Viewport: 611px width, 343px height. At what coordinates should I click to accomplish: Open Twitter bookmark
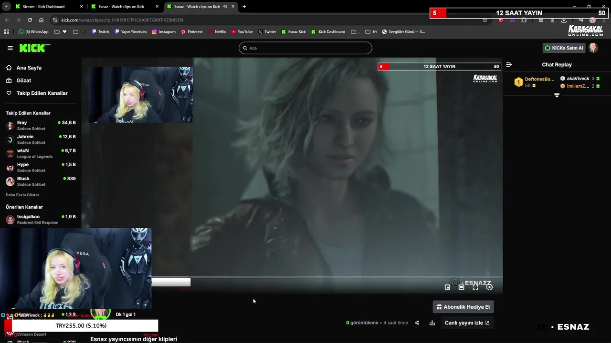coord(267,32)
